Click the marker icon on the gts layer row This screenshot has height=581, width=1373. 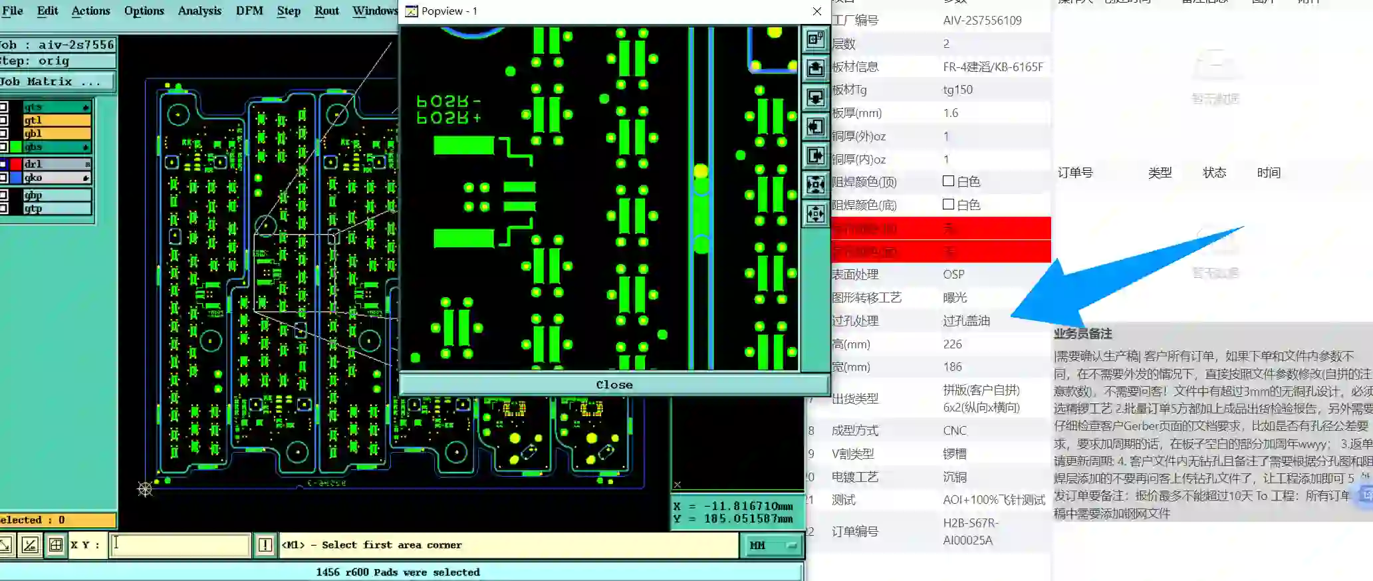point(86,107)
